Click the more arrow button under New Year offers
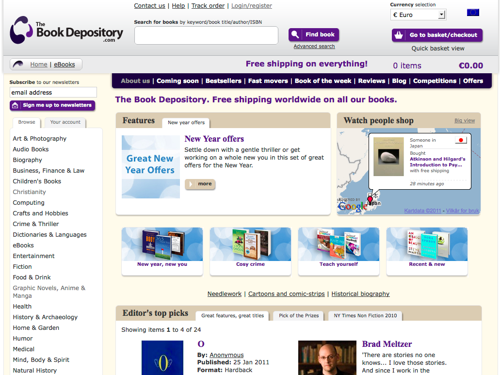The height and width of the screenshot is (375, 500). coord(200,184)
